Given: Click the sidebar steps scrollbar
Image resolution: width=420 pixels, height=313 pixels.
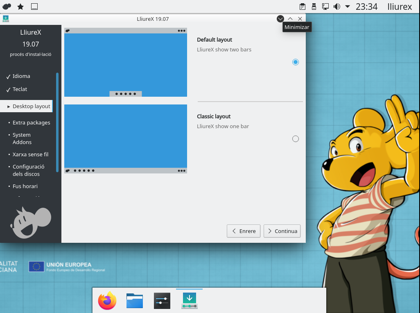Looking at the screenshot, I should pos(57,122).
